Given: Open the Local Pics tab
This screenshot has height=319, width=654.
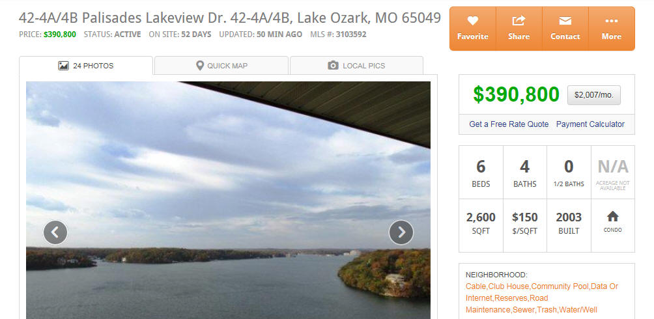Looking at the screenshot, I should tap(356, 66).
